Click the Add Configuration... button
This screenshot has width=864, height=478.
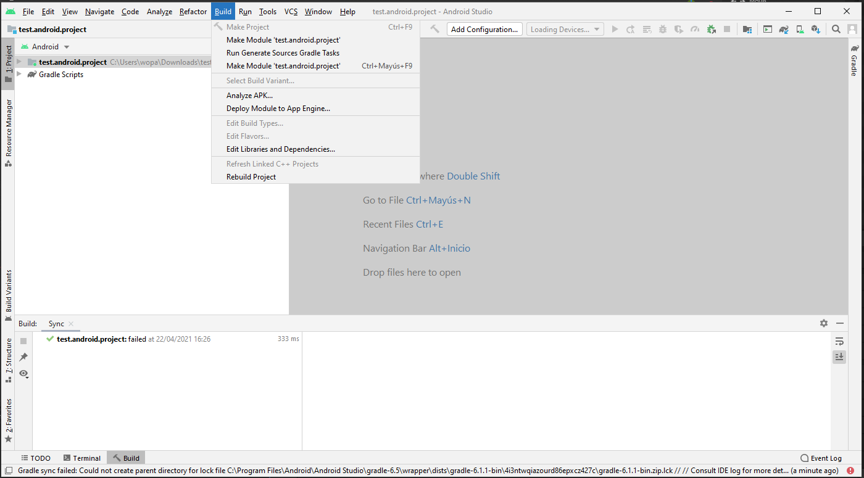click(x=484, y=29)
